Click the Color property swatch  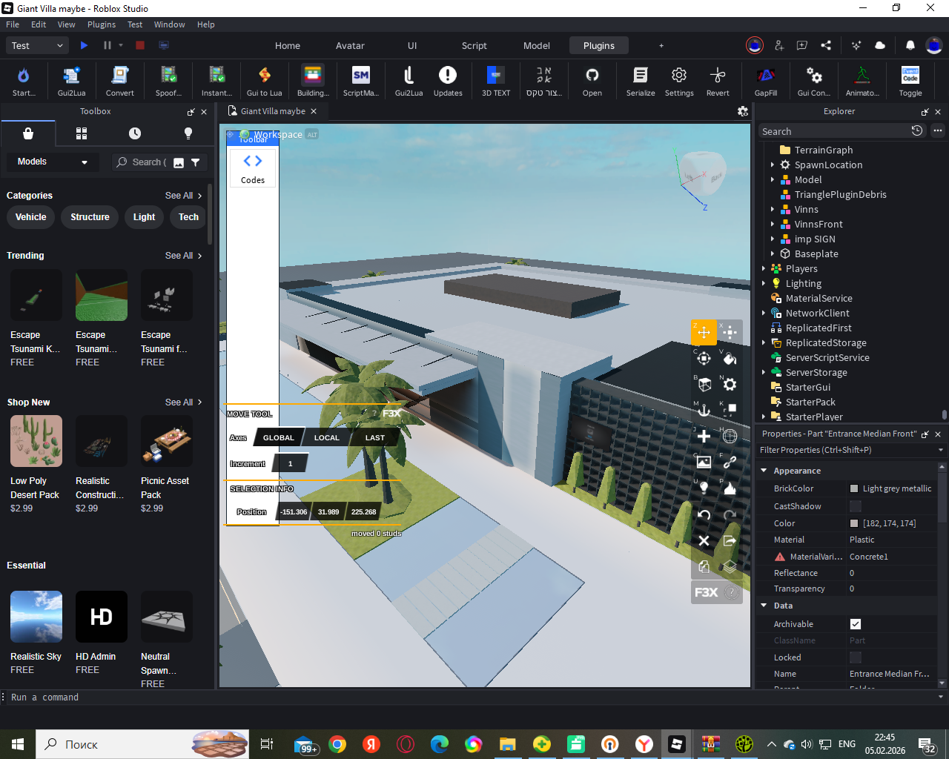click(x=854, y=523)
